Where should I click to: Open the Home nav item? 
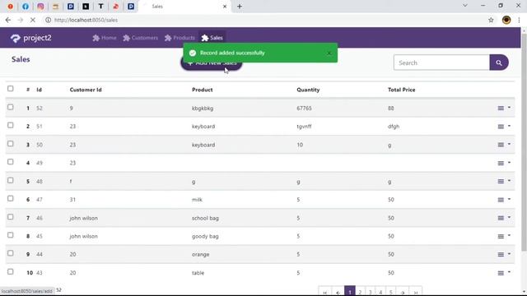[105, 38]
